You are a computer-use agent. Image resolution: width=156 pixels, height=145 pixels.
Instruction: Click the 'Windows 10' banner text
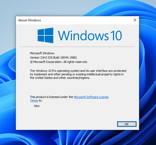pyautogui.click(x=90, y=35)
